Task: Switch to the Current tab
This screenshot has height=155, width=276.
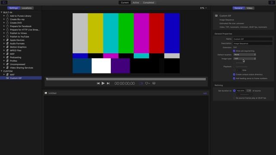Action: 125,3
